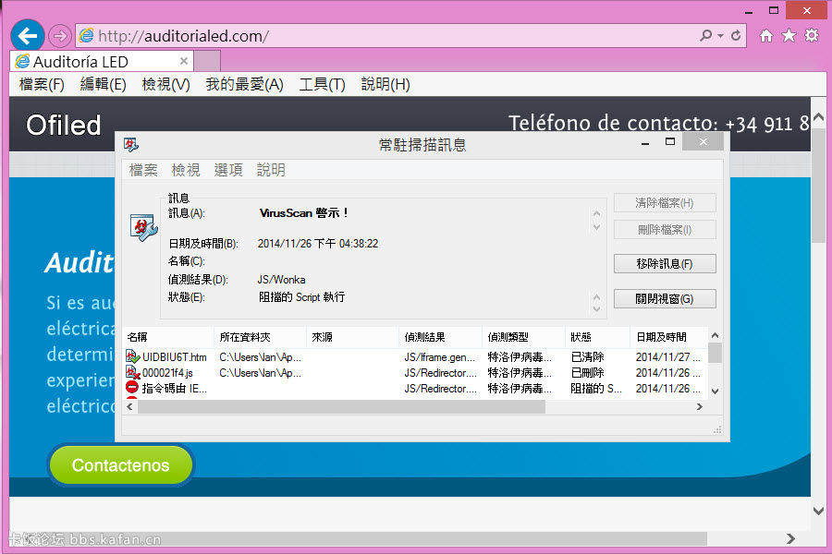Select the UIDBIU6T.htm row

(x=415, y=356)
